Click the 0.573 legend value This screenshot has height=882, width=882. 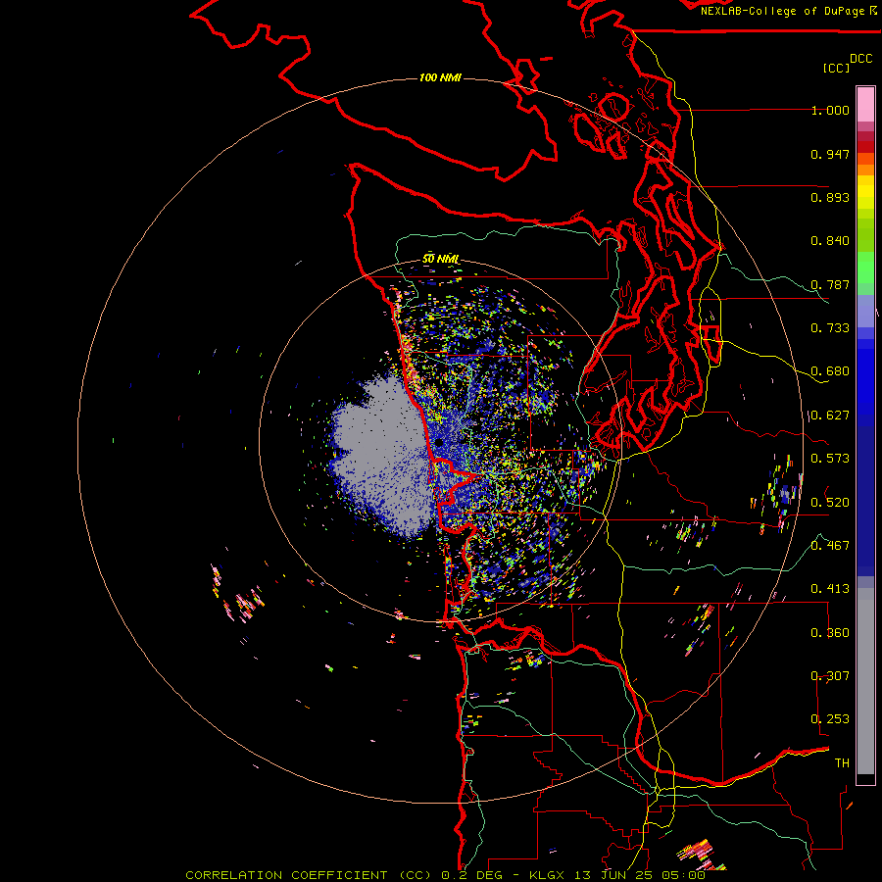pyautogui.click(x=830, y=459)
